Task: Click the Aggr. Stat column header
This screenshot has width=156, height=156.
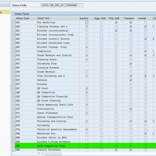Action: 101,18
